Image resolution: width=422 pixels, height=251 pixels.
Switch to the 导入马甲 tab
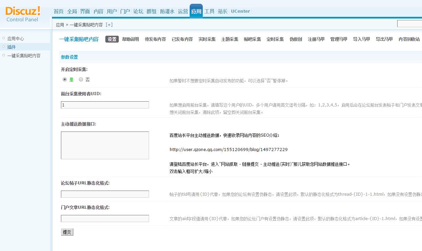pyautogui.click(x=361, y=39)
